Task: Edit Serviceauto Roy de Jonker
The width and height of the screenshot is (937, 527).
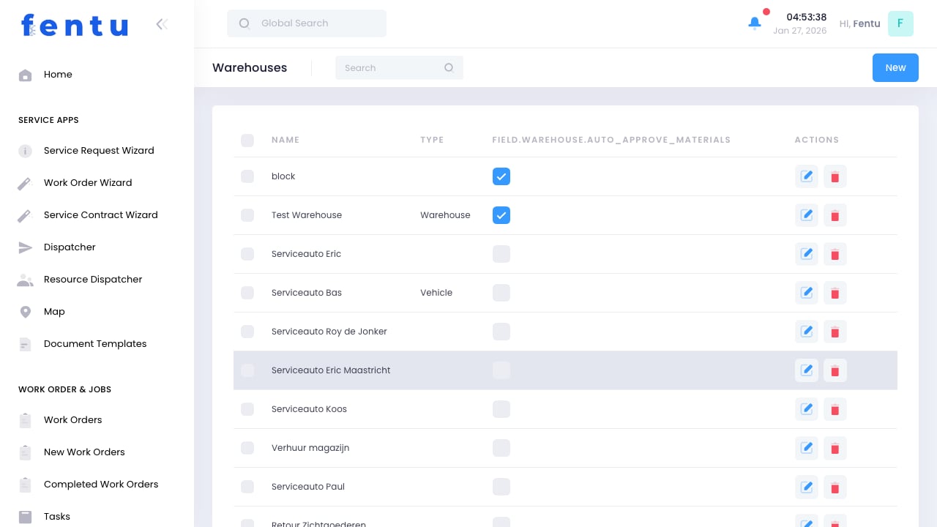Action: pyautogui.click(x=807, y=332)
